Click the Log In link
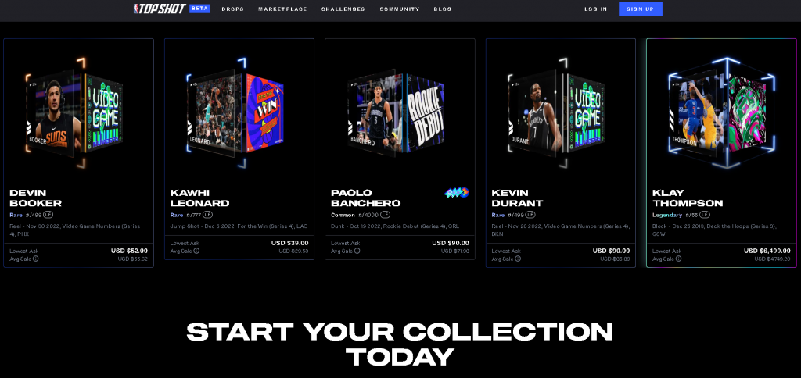The width and height of the screenshot is (801, 378). tap(595, 9)
